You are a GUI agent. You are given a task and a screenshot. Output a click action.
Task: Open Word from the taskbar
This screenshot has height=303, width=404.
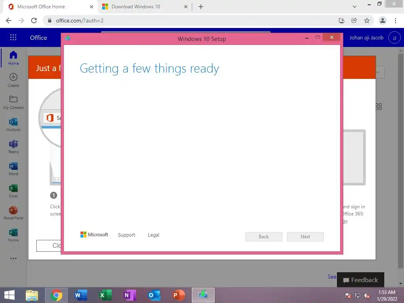tap(80, 295)
